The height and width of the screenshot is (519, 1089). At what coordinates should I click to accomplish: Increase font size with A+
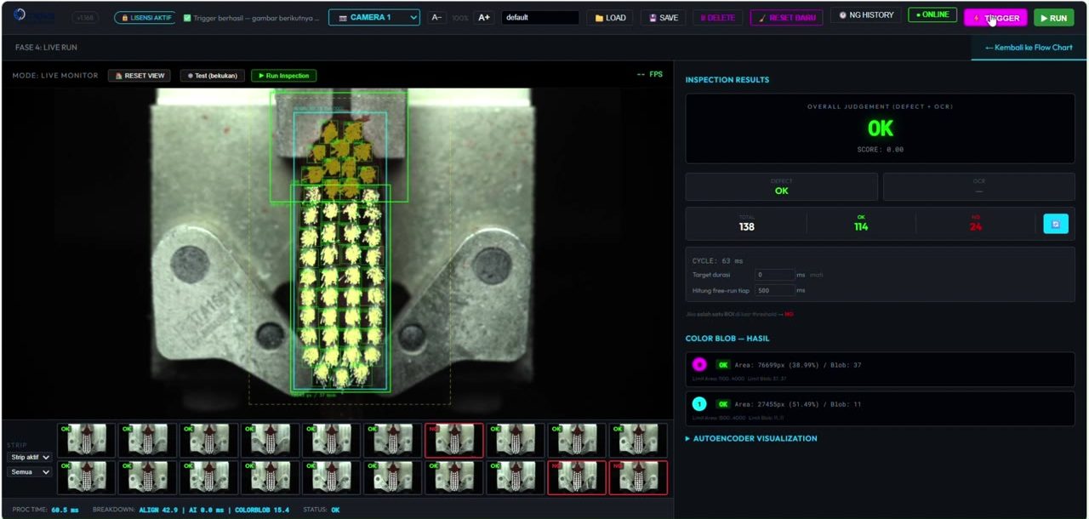pos(483,18)
